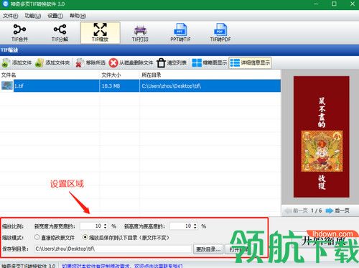
Task: Click the 18.3 MB file size cell
Action: [119, 86]
